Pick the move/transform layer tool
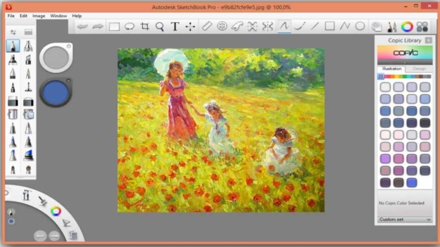Screen dimensions: 440x247 190,27
